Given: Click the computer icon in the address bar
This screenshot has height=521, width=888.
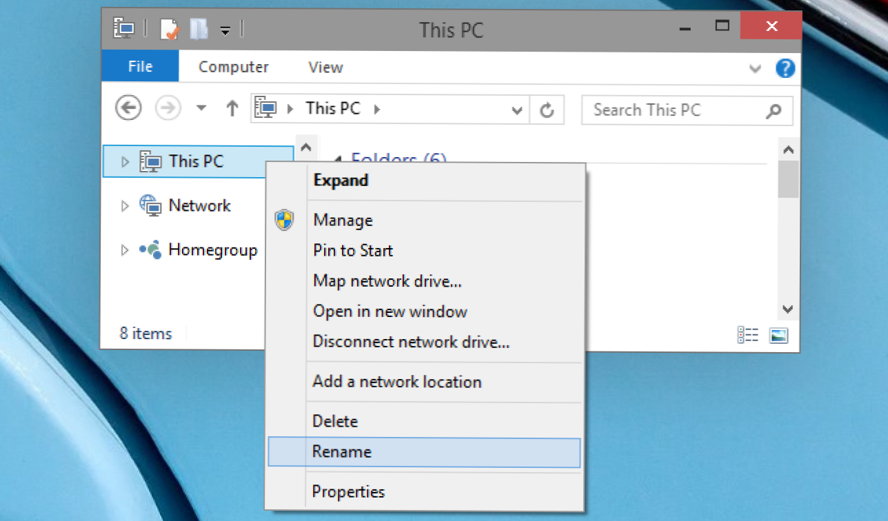Looking at the screenshot, I should pos(265,109).
